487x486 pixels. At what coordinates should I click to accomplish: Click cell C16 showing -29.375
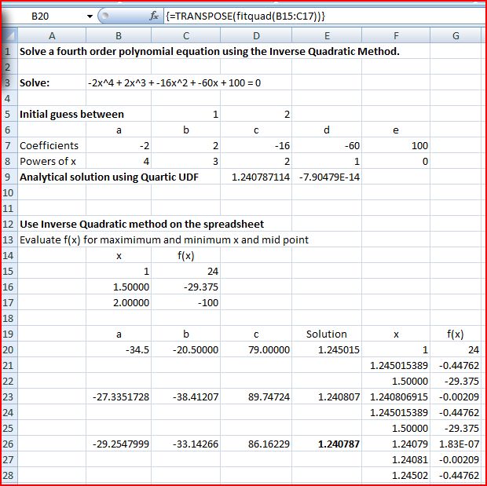pos(185,287)
